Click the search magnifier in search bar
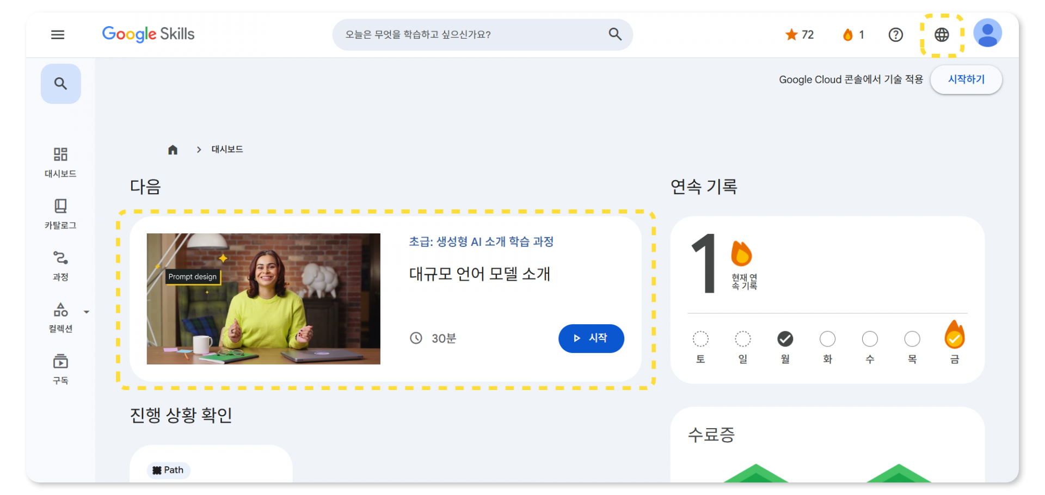The height and width of the screenshot is (495, 1045). pyautogui.click(x=615, y=34)
